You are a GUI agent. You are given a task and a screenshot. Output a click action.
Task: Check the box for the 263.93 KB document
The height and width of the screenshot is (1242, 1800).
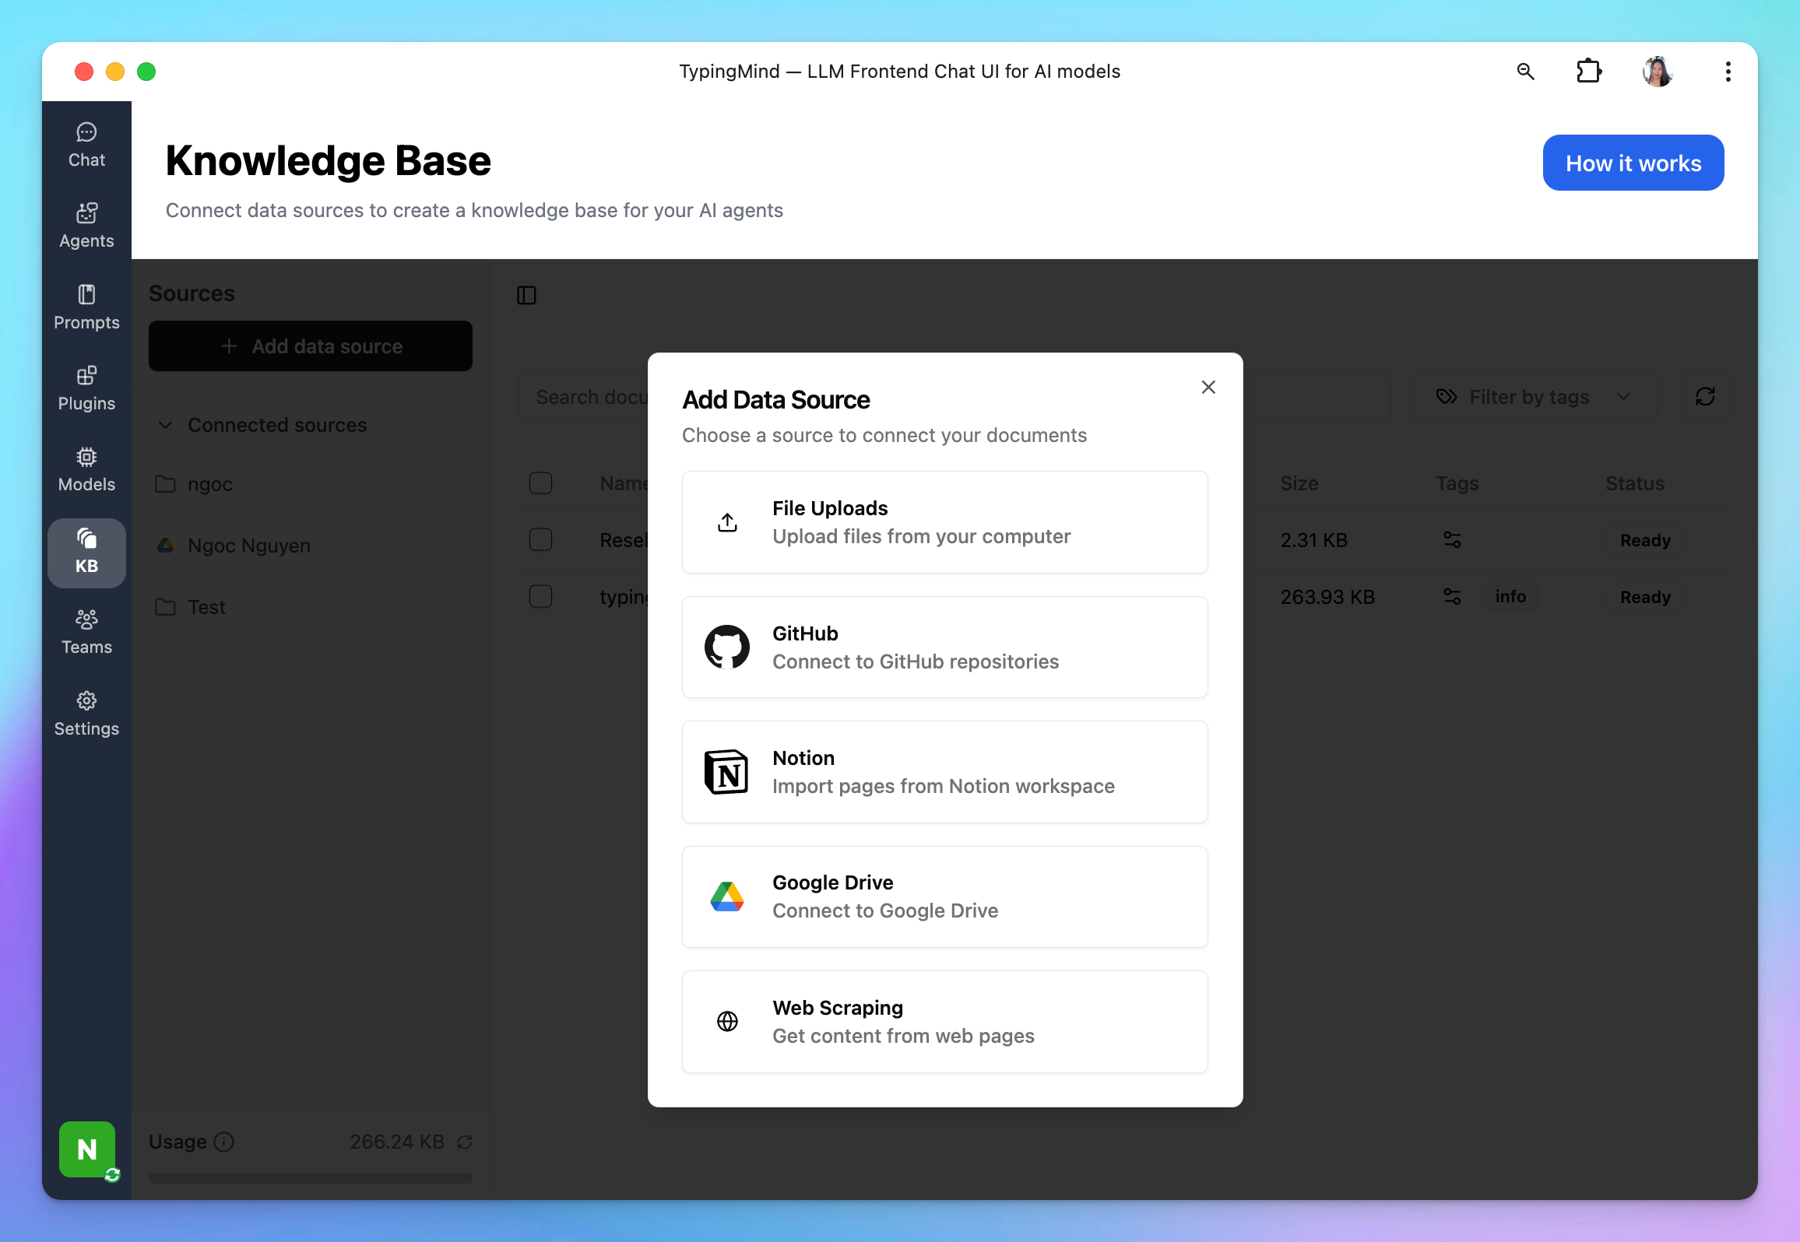click(540, 597)
